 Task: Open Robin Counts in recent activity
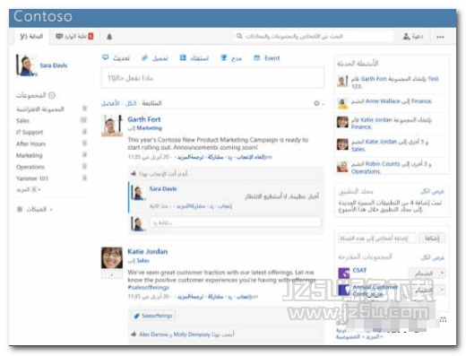coord(383,164)
